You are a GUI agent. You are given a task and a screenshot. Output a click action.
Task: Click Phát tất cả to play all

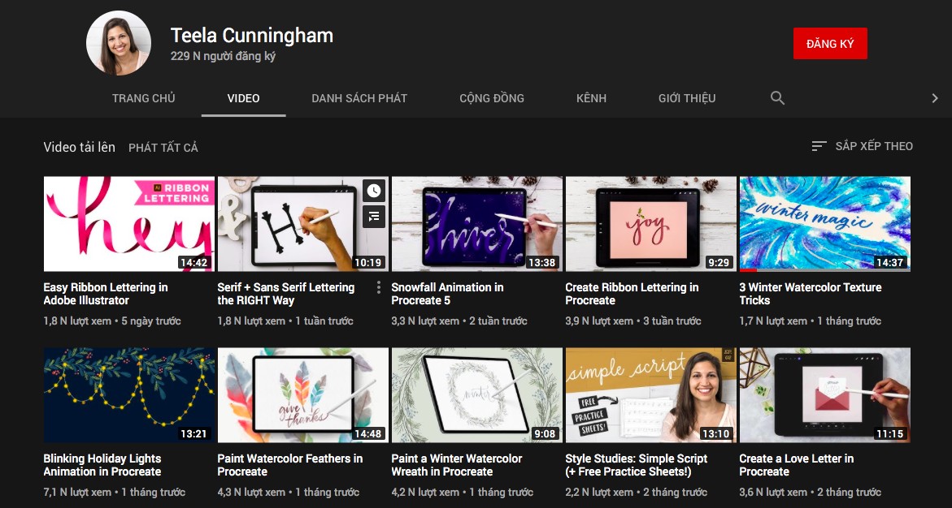163,148
